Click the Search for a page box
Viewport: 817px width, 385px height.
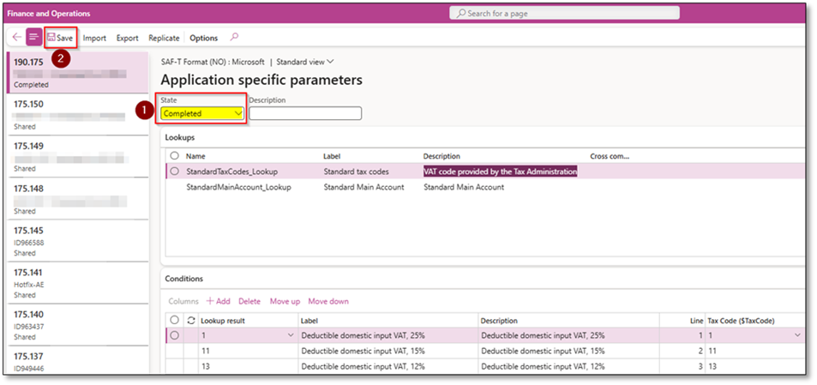[564, 13]
